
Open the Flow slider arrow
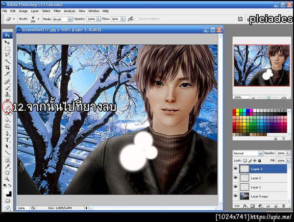click(x=123, y=19)
